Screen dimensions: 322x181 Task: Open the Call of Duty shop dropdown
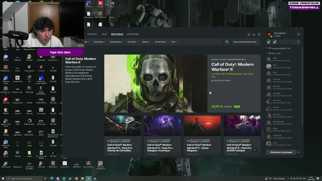point(161,42)
